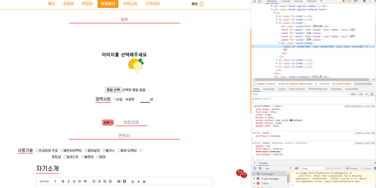This screenshot has height=188, width=376.
Task: Click the clear console icon
Action: point(260,168)
